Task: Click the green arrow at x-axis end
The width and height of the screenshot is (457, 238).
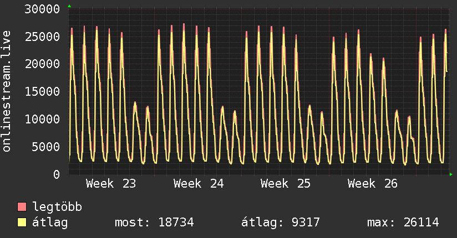Action: point(451,174)
